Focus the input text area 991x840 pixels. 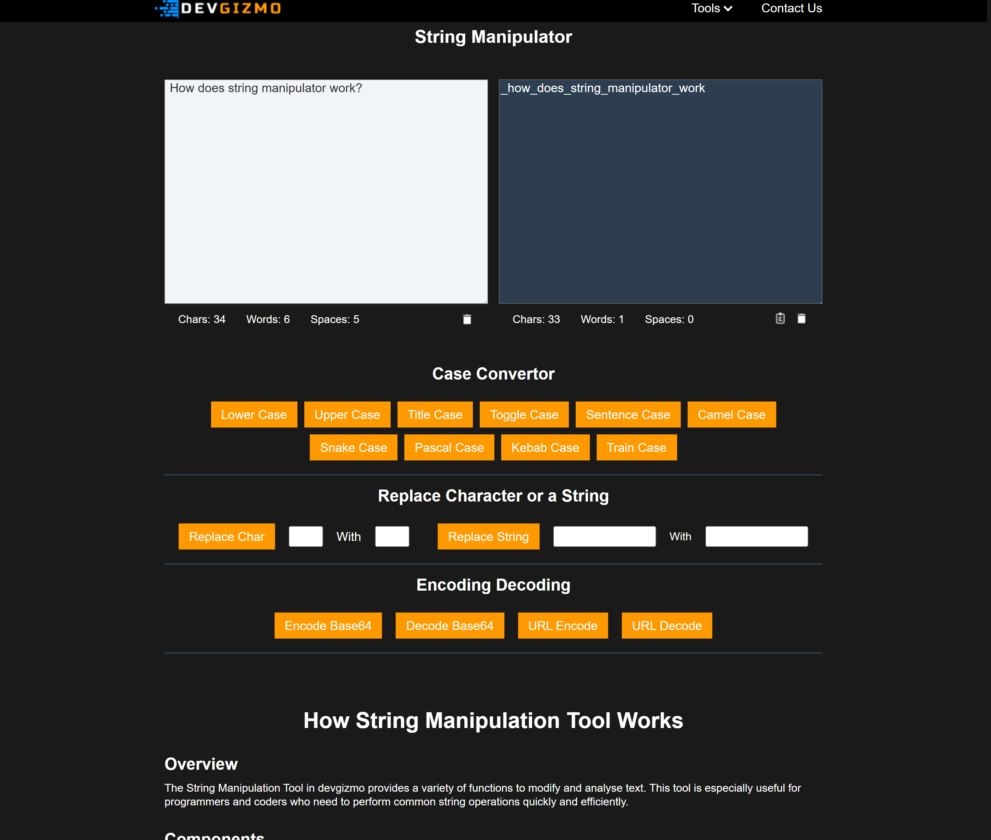[x=326, y=191]
